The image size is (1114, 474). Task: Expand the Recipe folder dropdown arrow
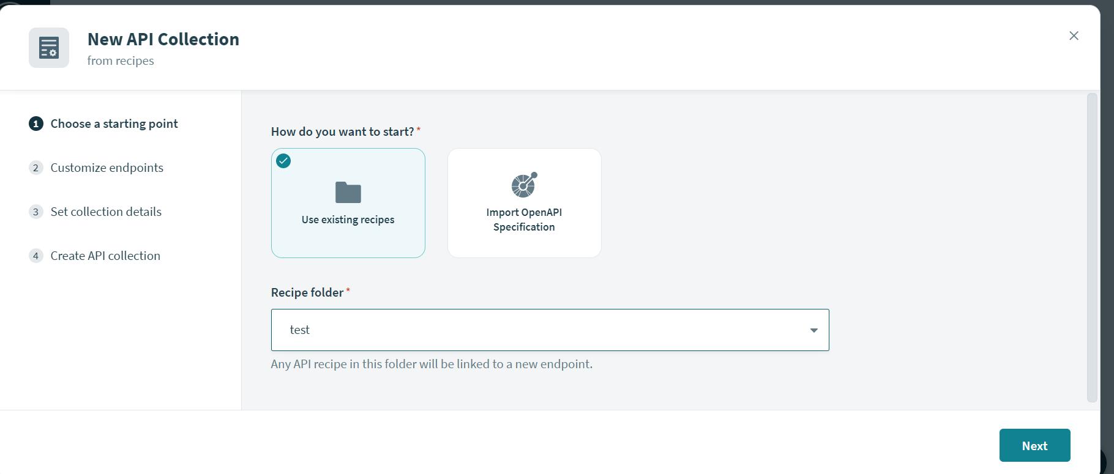click(813, 330)
